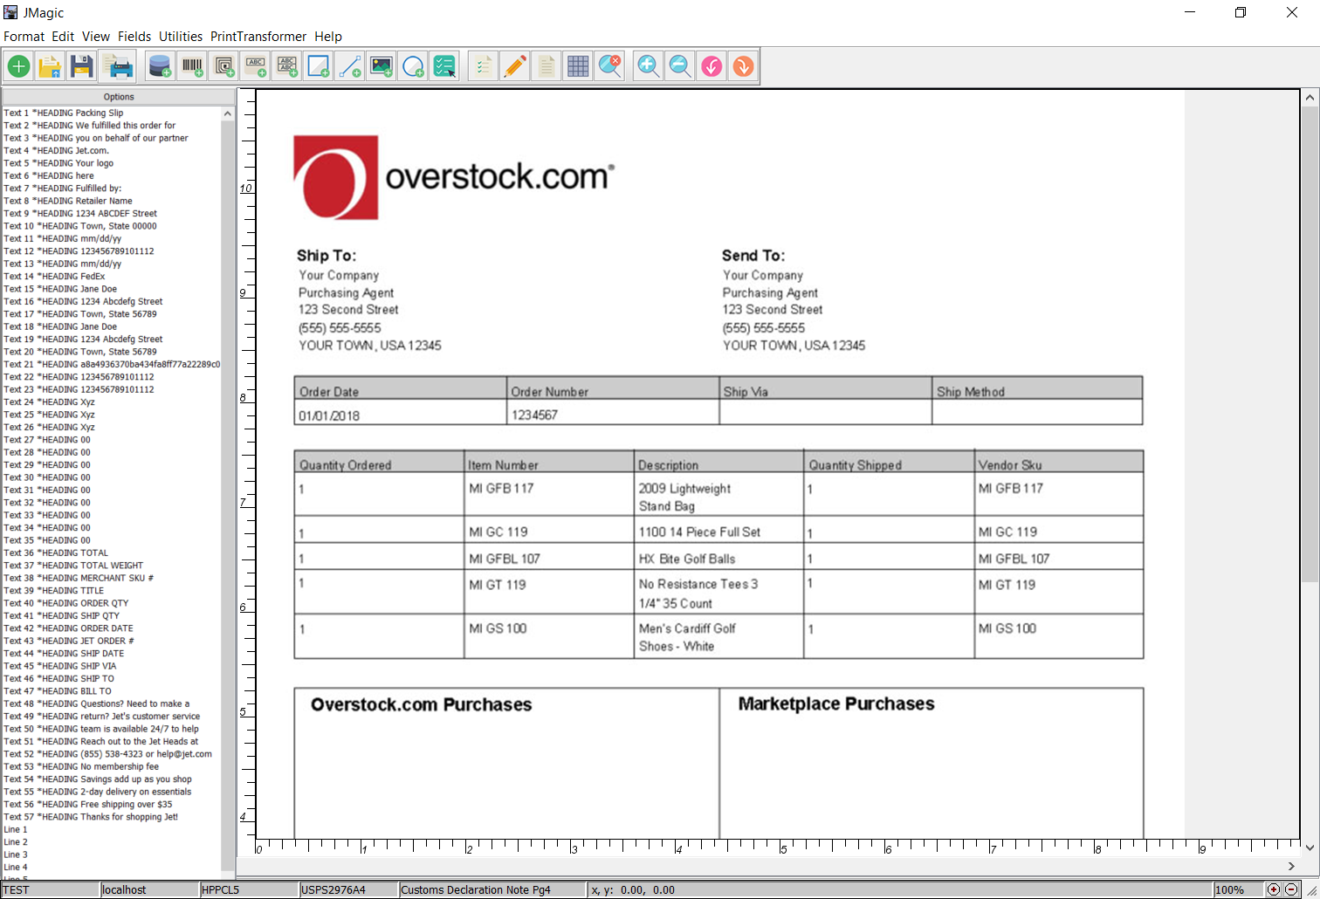This screenshot has height=899, width=1320.
Task: Add a circle shape icon
Action: [413, 66]
